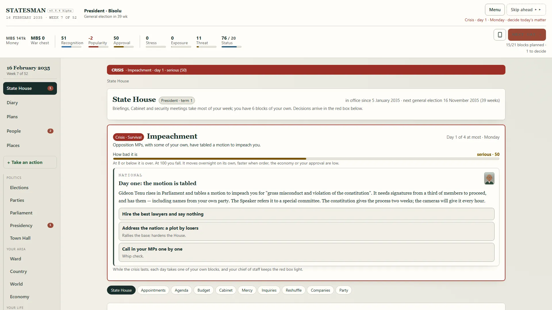Viewport: 552px width, 310px height.
Task: Click the Popularity -2 stat
Action: pyautogui.click(x=98, y=42)
